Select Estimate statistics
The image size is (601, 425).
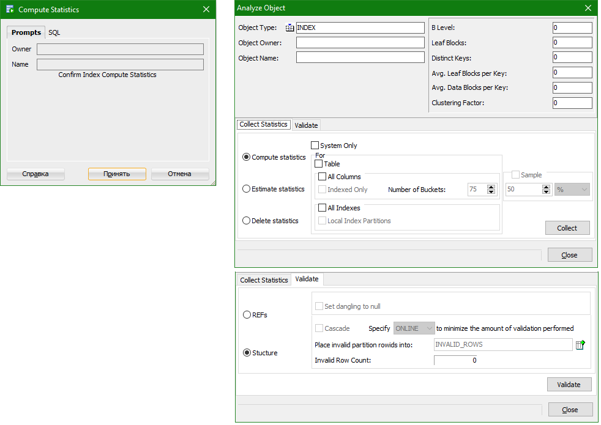point(246,189)
